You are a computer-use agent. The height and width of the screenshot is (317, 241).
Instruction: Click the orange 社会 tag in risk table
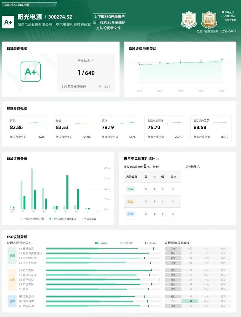[x=130, y=201]
